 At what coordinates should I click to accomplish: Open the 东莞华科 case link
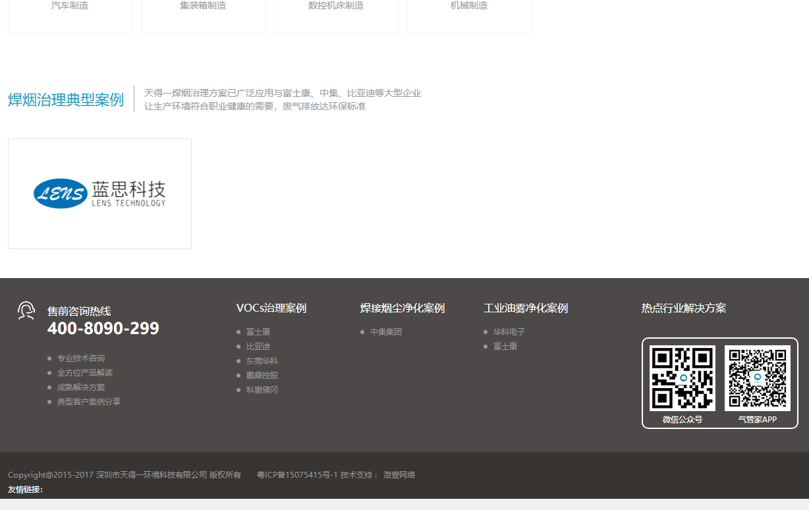[x=262, y=360]
